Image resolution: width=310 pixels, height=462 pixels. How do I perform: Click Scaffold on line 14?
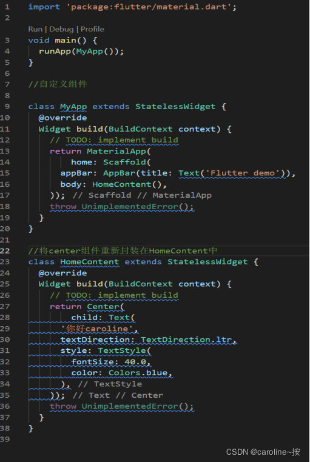click(124, 162)
